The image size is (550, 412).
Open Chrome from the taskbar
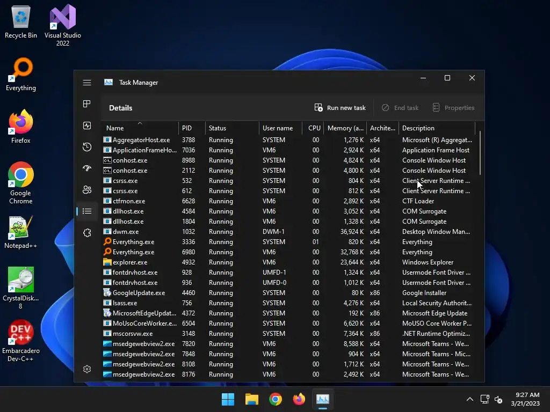coord(276,399)
